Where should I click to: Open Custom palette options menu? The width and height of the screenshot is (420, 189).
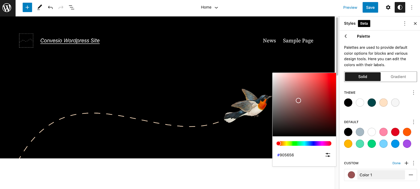(x=413, y=163)
